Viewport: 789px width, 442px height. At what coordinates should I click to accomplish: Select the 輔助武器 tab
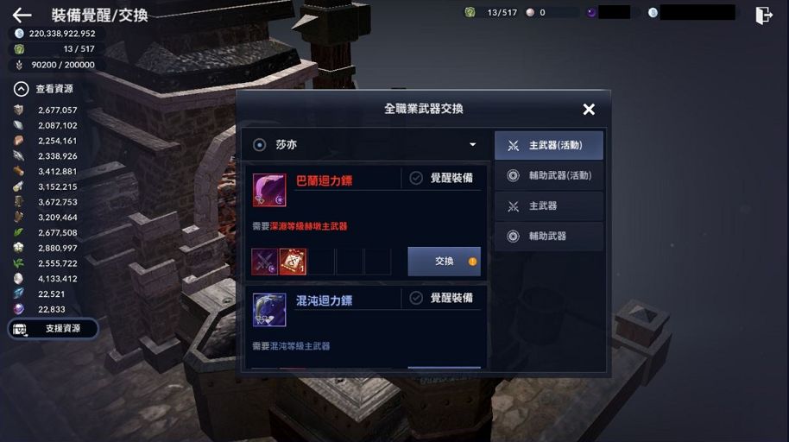point(549,236)
